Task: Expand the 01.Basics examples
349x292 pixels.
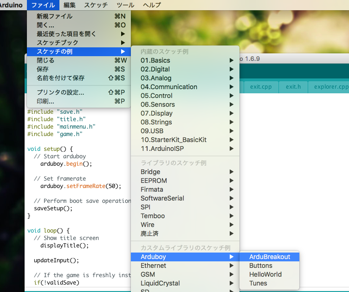Action: (185, 60)
